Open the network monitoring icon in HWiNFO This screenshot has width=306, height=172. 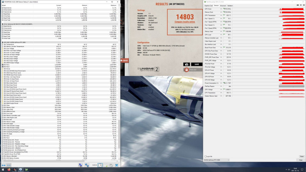point(80,165)
